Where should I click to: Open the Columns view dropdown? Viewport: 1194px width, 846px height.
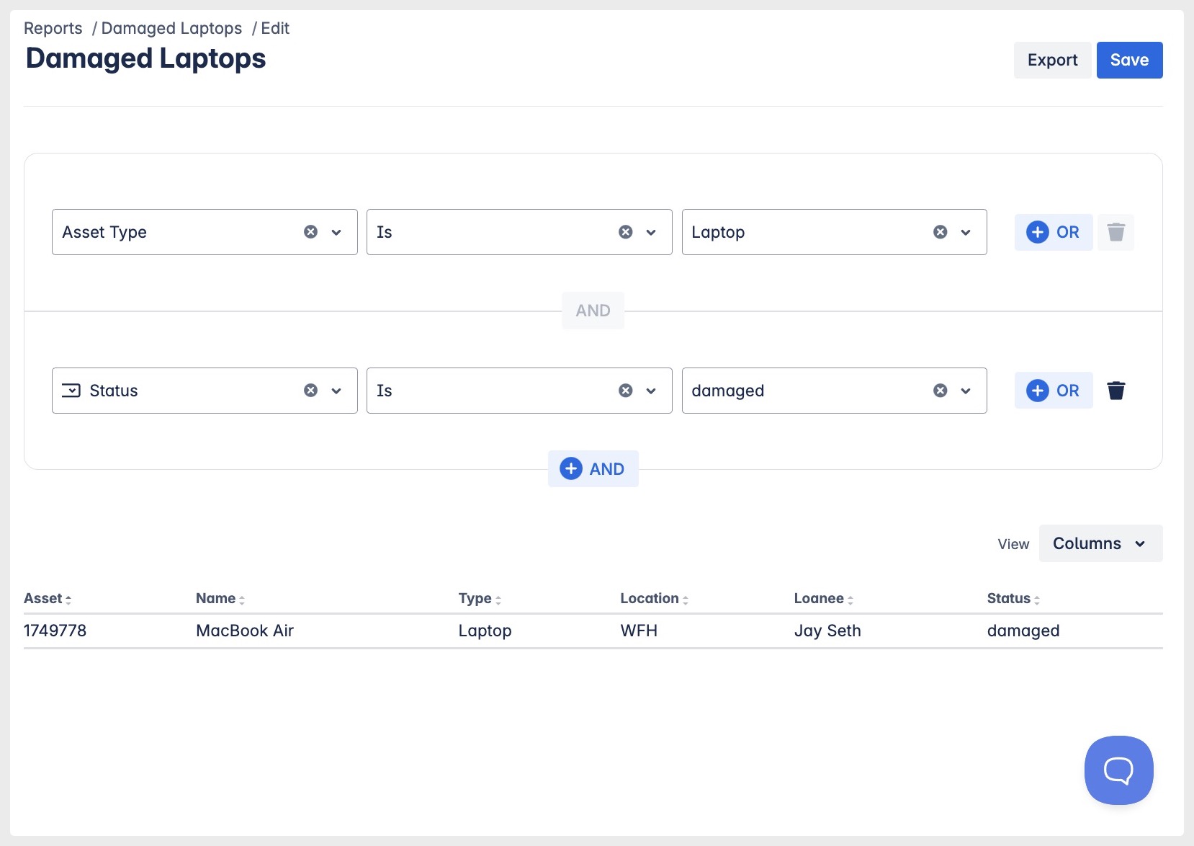[1100, 543]
